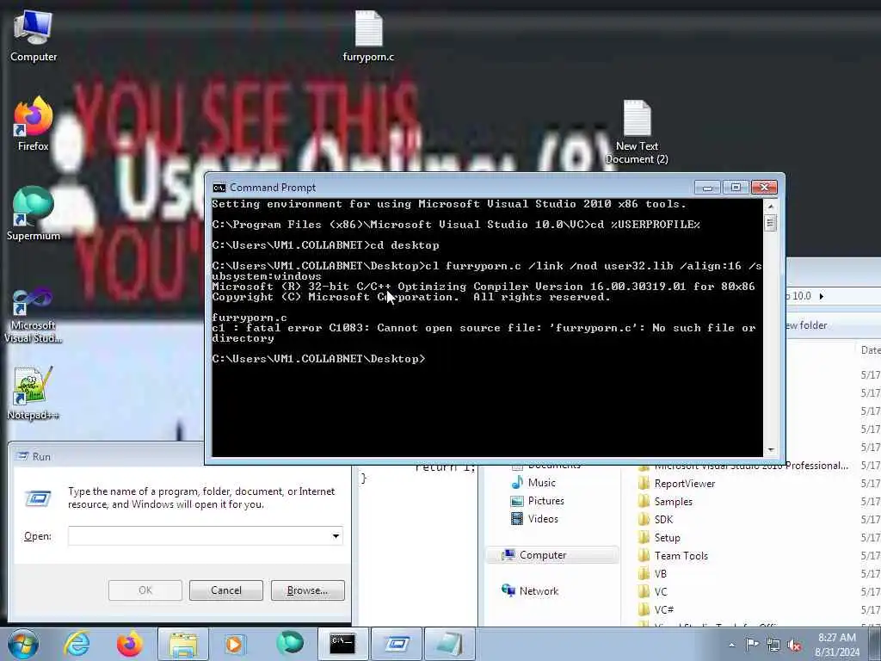Select the Team Tools folder

coord(674,555)
